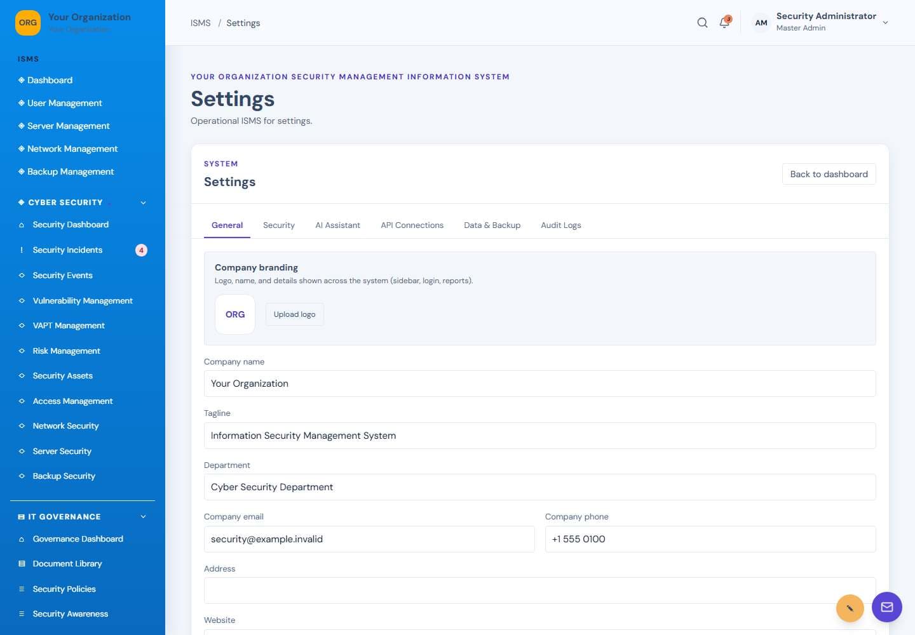Open Risk Management in sidebar
The height and width of the screenshot is (635, 915).
83,351
